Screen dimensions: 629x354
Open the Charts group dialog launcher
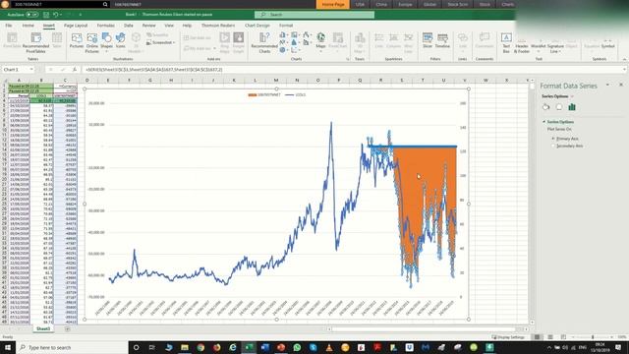click(x=348, y=59)
